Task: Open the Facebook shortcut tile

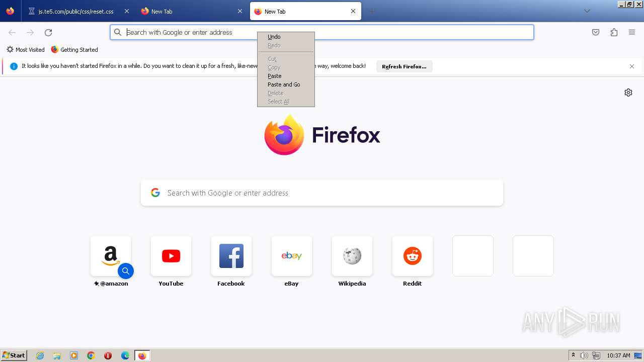Action: coord(231,256)
